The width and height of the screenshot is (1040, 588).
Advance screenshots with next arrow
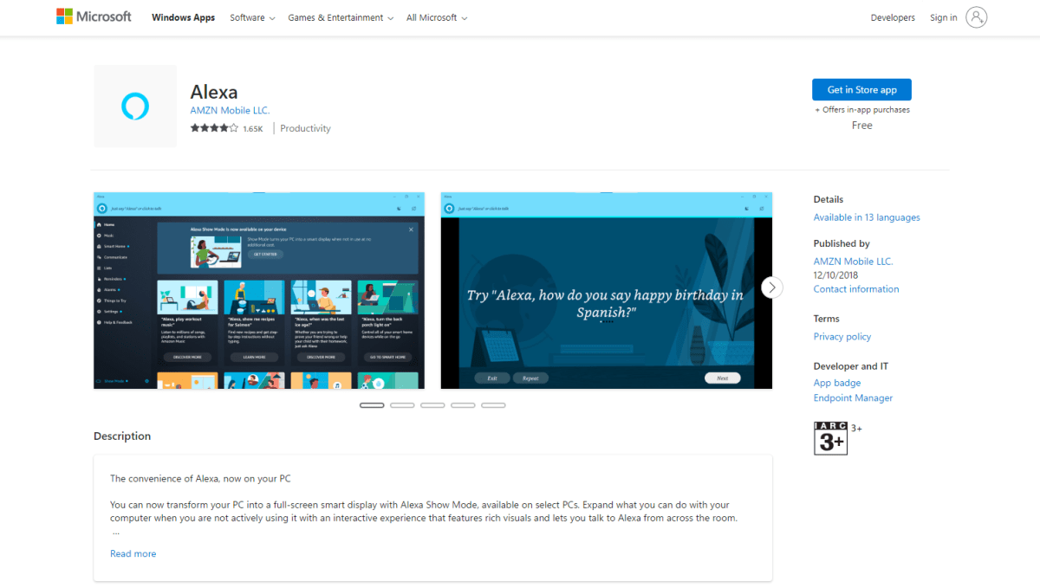[771, 288]
